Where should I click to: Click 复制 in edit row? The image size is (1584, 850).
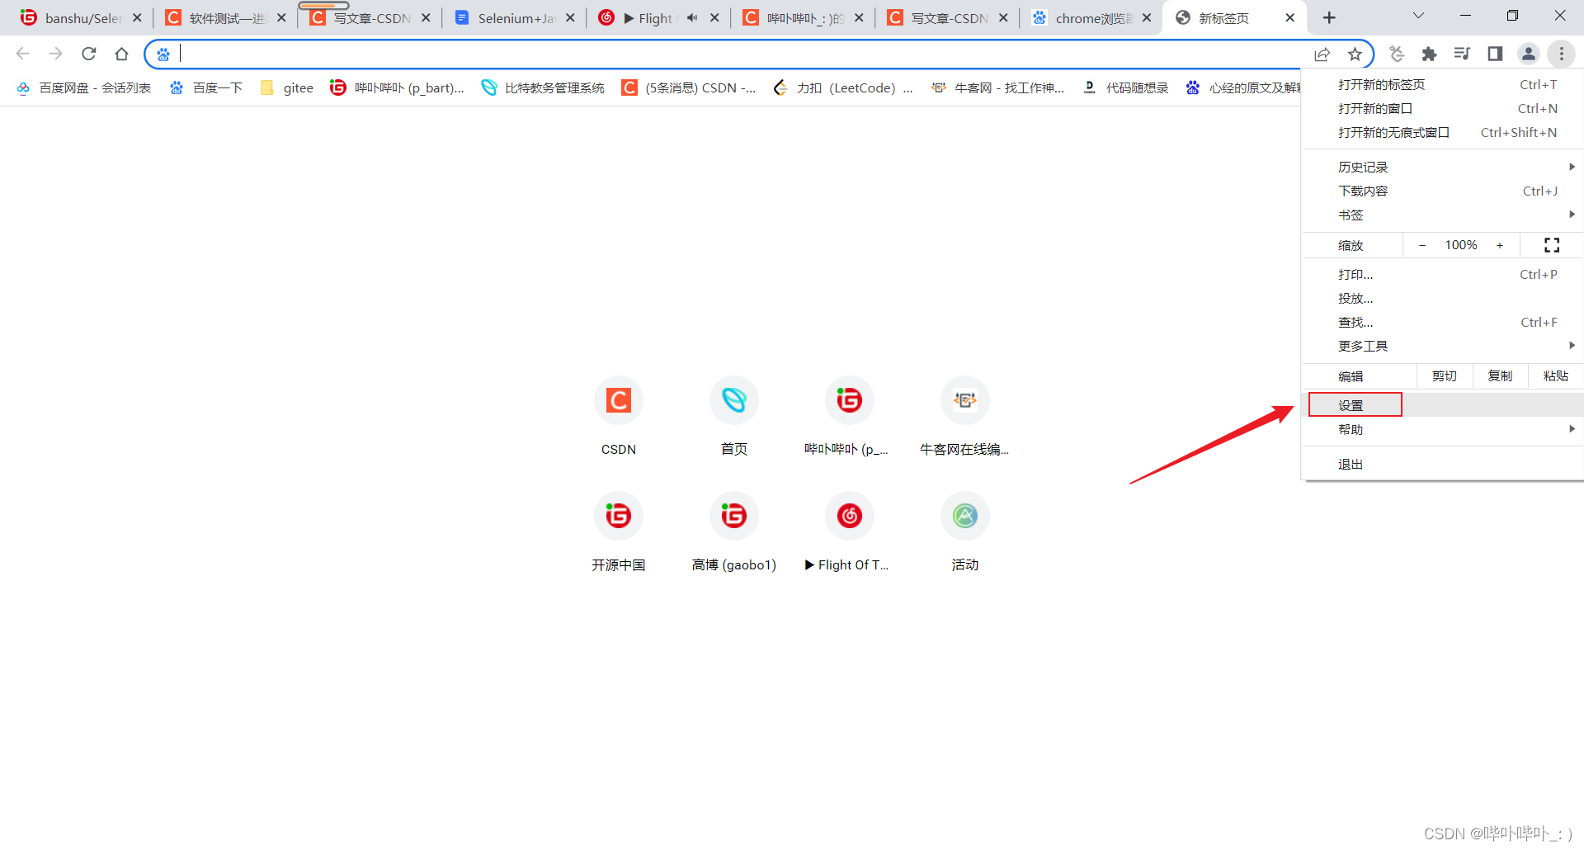pyautogui.click(x=1500, y=376)
